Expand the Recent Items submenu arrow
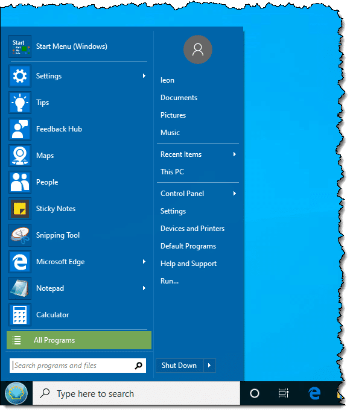The height and width of the screenshot is (412, 353). point(235,154)
